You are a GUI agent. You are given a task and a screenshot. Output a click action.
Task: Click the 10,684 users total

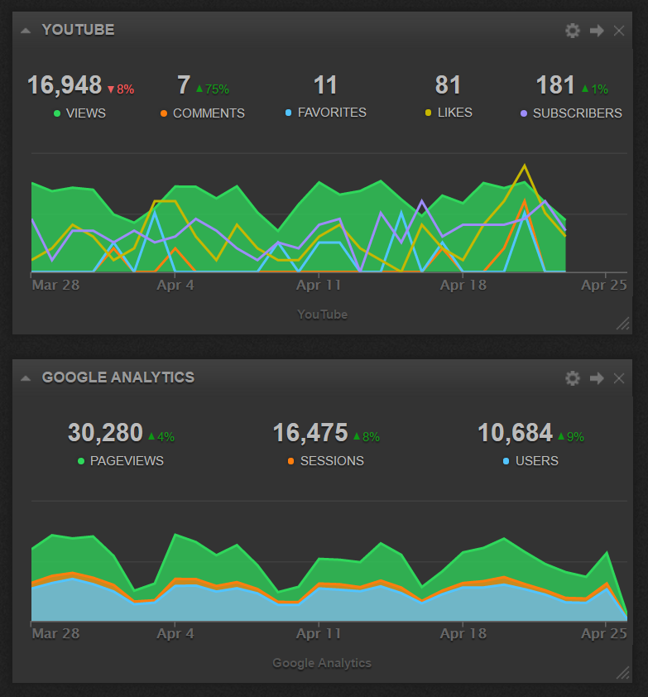tap(515, 432)
